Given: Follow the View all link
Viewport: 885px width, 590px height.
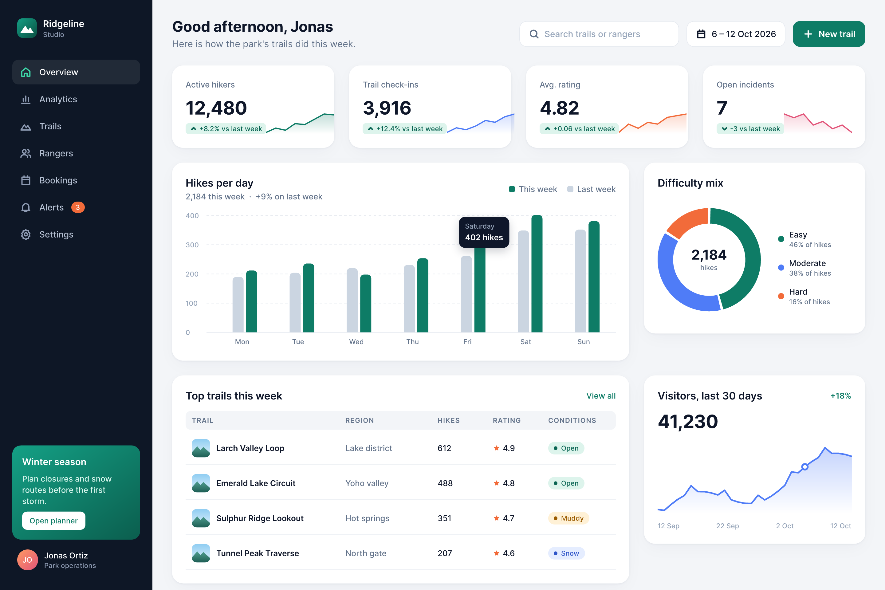Looking at the screenshot, I should click(x=601, y=396).
